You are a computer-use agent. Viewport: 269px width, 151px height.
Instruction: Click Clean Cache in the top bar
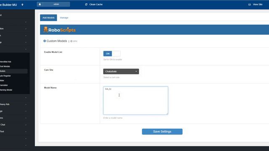[96, 5]
